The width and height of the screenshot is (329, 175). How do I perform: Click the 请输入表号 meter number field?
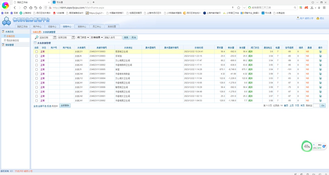(113, 37)
